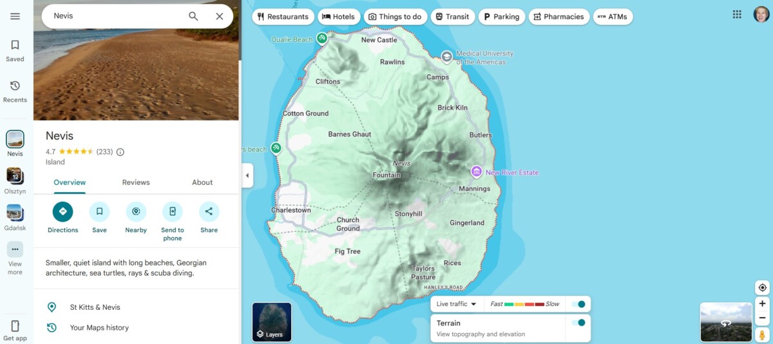Open the Olsztyn recent item
This screenshot has width=773, height=344.
[15, 176]
